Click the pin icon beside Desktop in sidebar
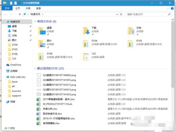The image size is (176, 132). (x=31, y=26)
